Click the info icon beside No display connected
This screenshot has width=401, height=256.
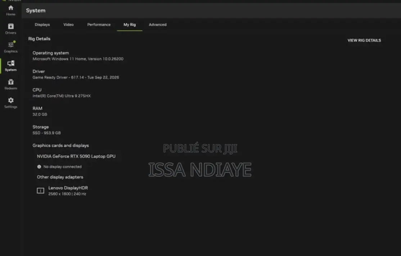pyautogui.click(x=39, y=167)
